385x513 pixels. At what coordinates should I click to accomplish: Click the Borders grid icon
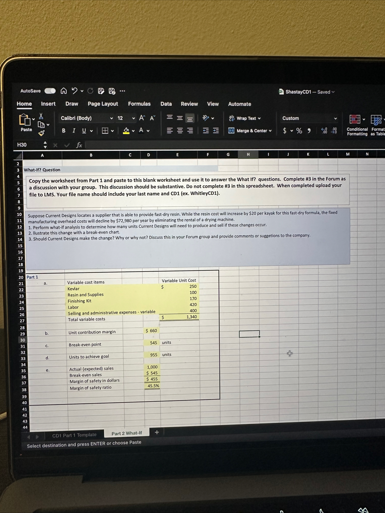(x=105, y=131)
